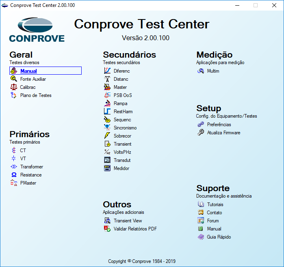Click the Distanc tower icon
The height and width of the screenshot is (267, 284).
pos(107,79)
